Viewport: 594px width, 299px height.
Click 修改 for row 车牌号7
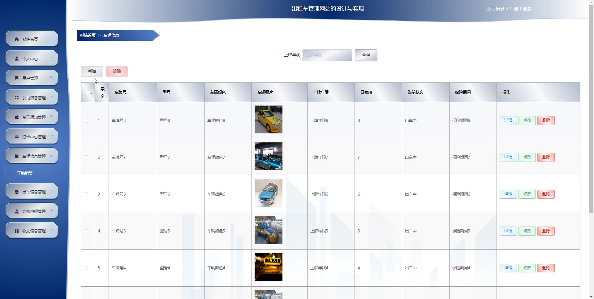point(527,157)
